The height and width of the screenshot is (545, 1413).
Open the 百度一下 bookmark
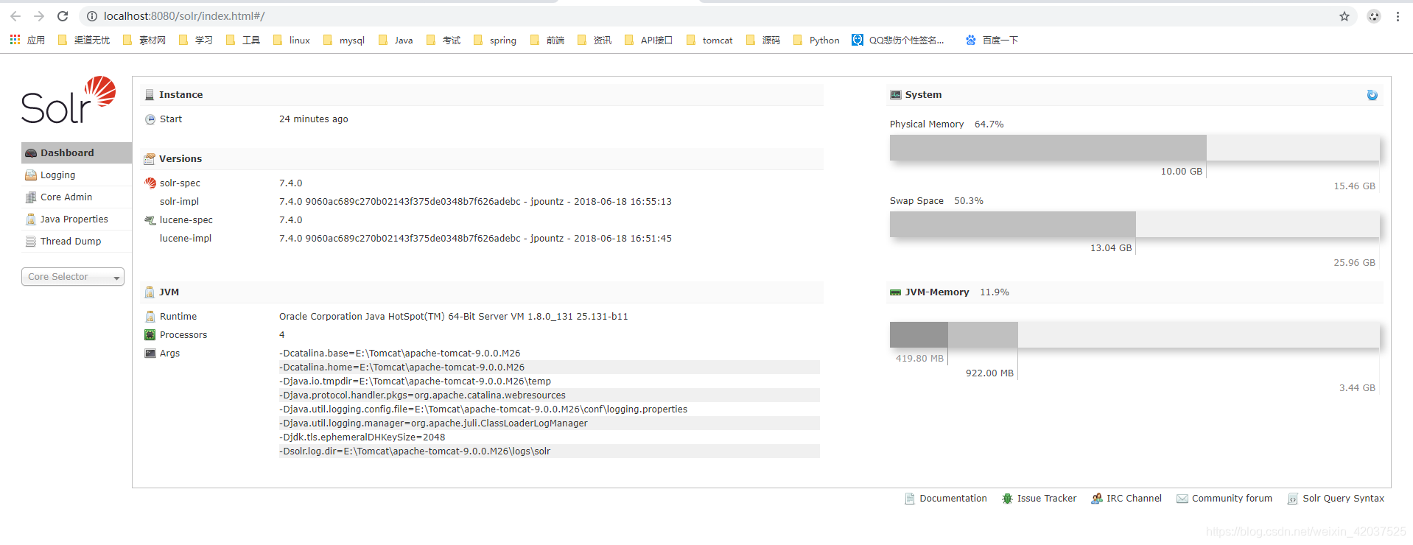click(992, 40)
